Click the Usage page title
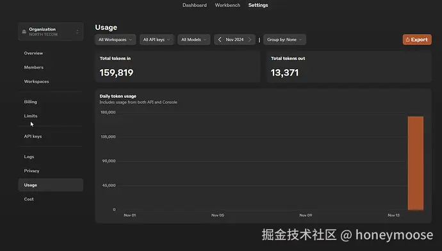442x251 pixels. coord(106,28)
